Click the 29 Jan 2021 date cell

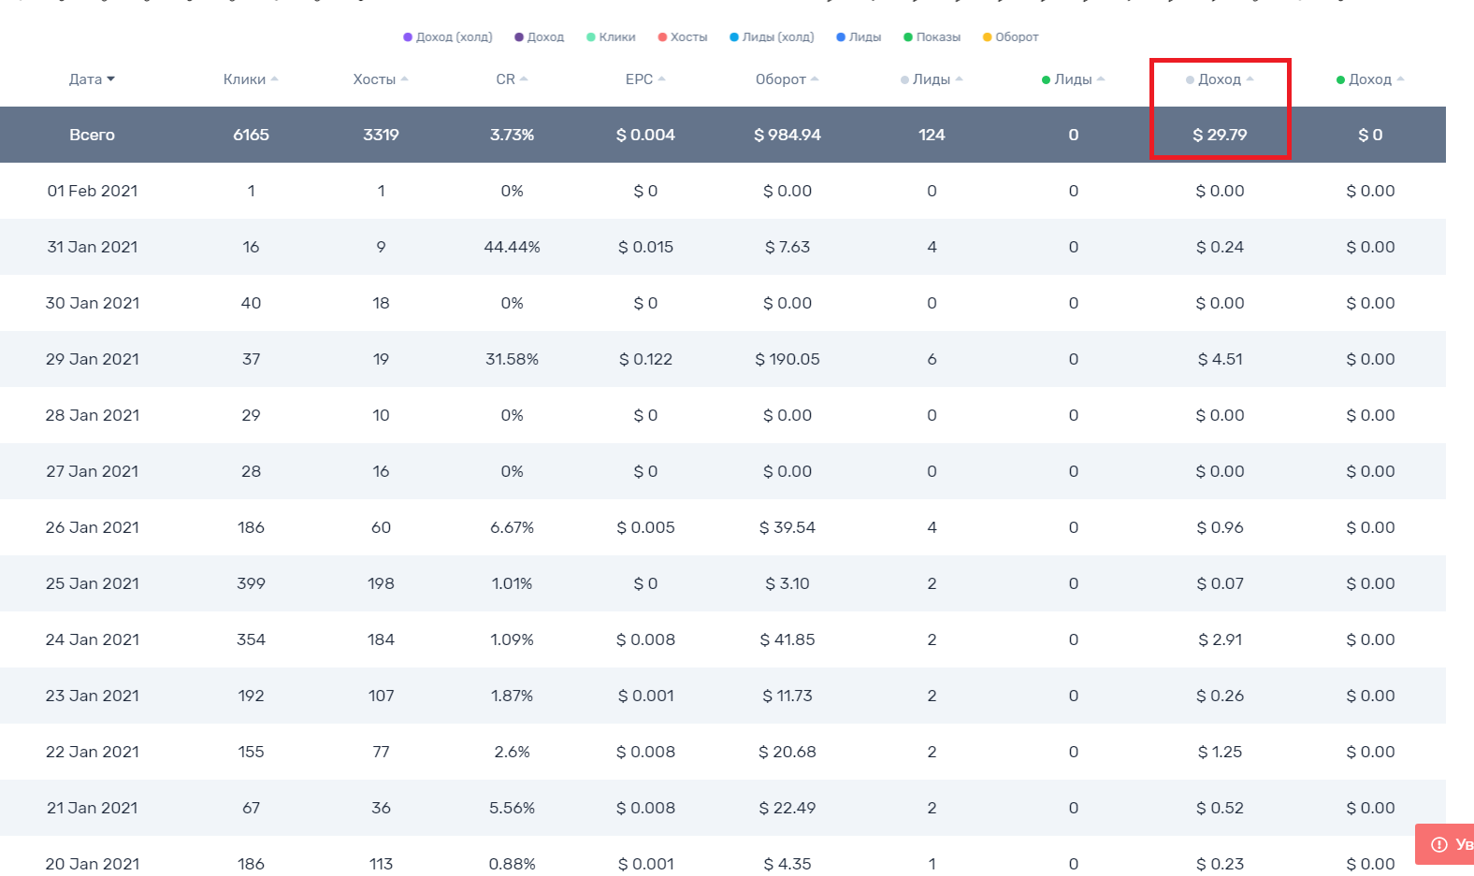93,359
